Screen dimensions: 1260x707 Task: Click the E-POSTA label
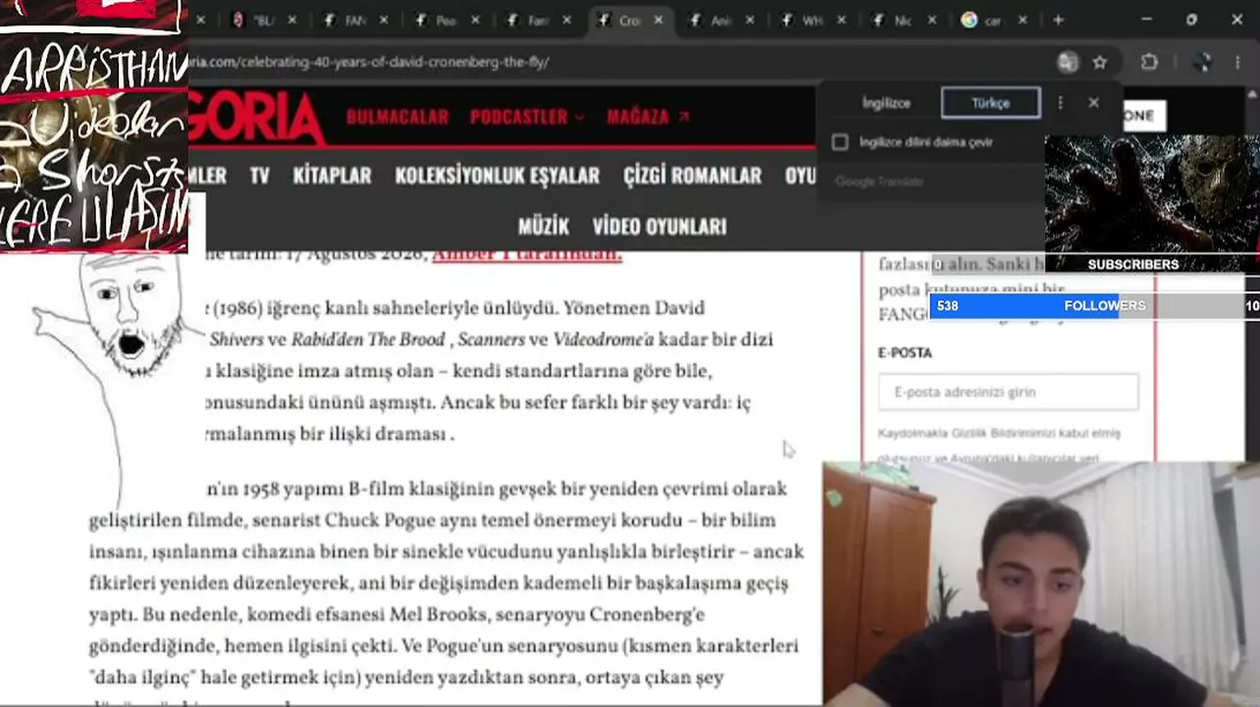[x=905, y=353]
